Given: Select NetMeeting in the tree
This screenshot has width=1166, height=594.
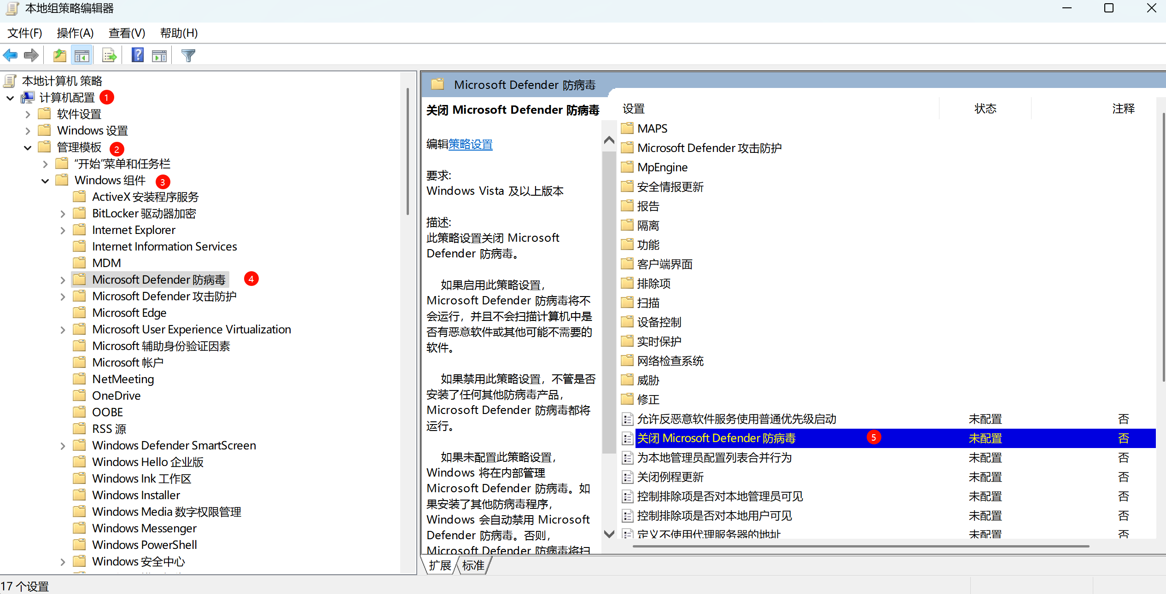Looking at the screenshot, I should [x=123, y=379].
